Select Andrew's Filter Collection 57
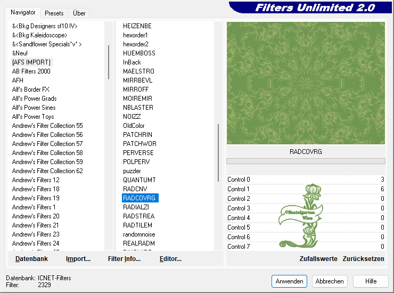This screenshot has height=293, width=394. click(47, 144)
